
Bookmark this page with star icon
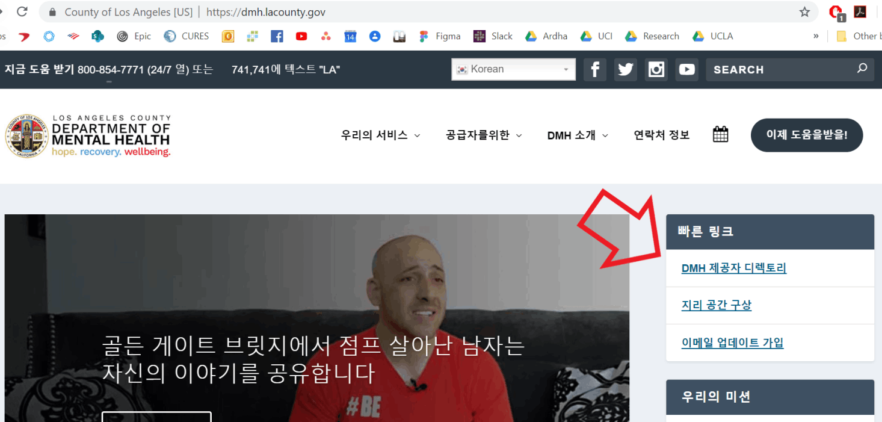pos(804,12)
